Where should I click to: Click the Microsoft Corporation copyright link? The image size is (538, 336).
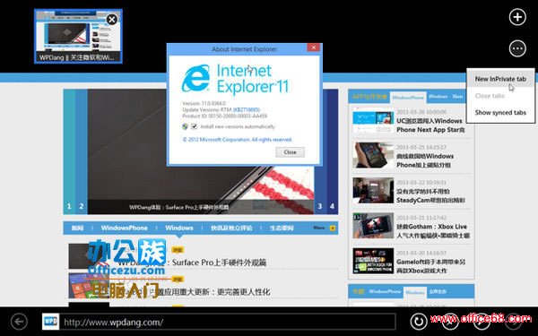238,140
